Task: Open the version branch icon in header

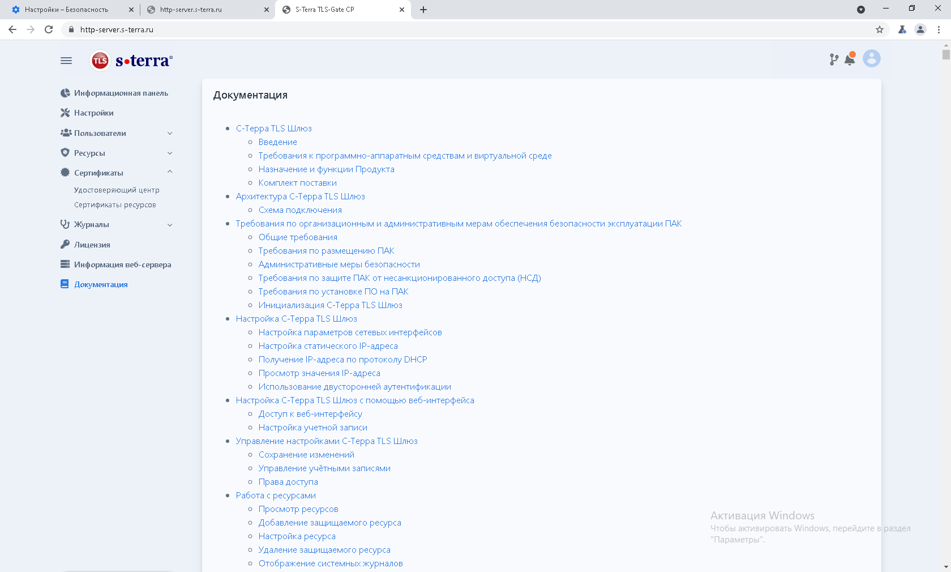Action: click(834, 59)
